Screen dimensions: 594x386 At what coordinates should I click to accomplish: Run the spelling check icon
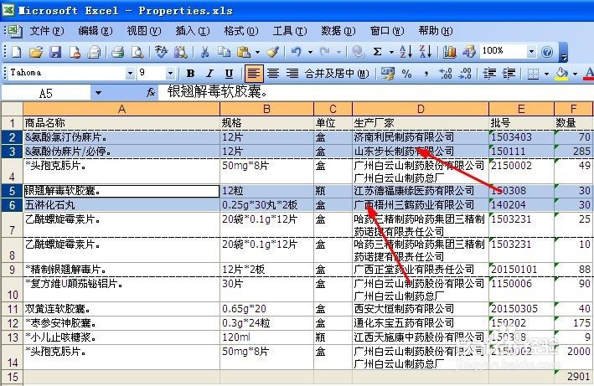[161, 52]
